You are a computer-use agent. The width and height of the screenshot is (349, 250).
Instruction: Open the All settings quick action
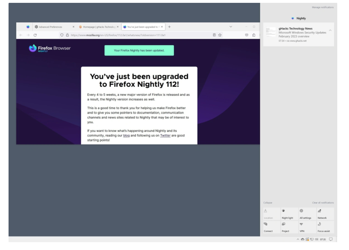pos(307,214)
